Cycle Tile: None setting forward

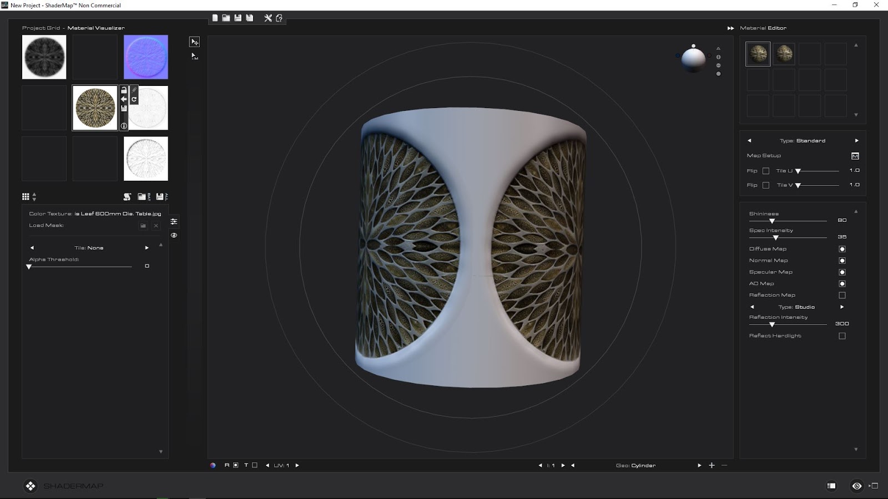[147, 247]
